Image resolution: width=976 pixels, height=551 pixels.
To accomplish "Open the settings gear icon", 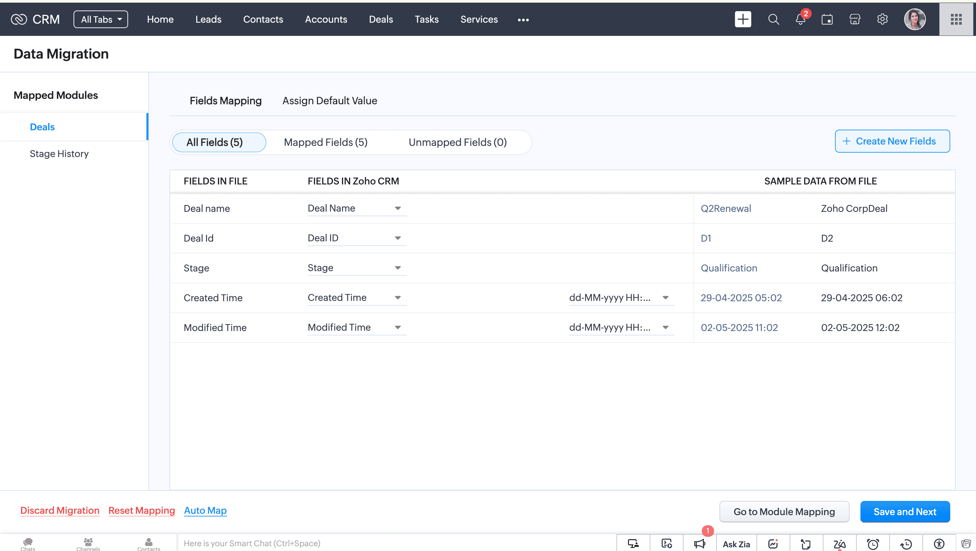I will pos(882,19).
